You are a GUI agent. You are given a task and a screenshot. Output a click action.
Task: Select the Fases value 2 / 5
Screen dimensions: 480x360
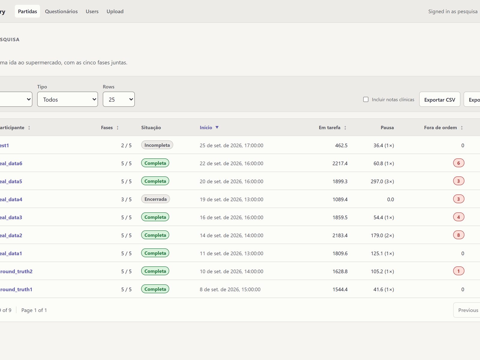(126, 145)
